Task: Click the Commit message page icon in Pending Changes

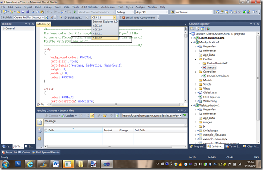Action: [40, 123]
